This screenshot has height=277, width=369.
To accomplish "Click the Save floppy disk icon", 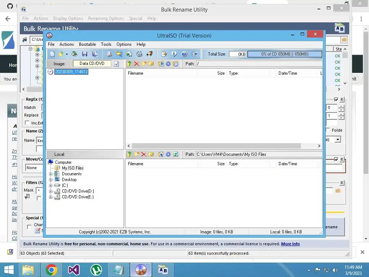I will pyautogui.click(x=85, y=54).
